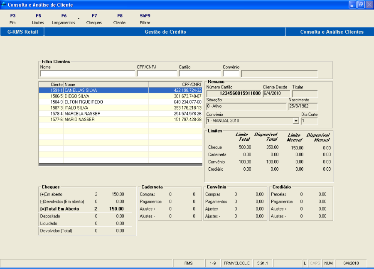Click the CPF/CNPJ filter input field

(157, 73)
